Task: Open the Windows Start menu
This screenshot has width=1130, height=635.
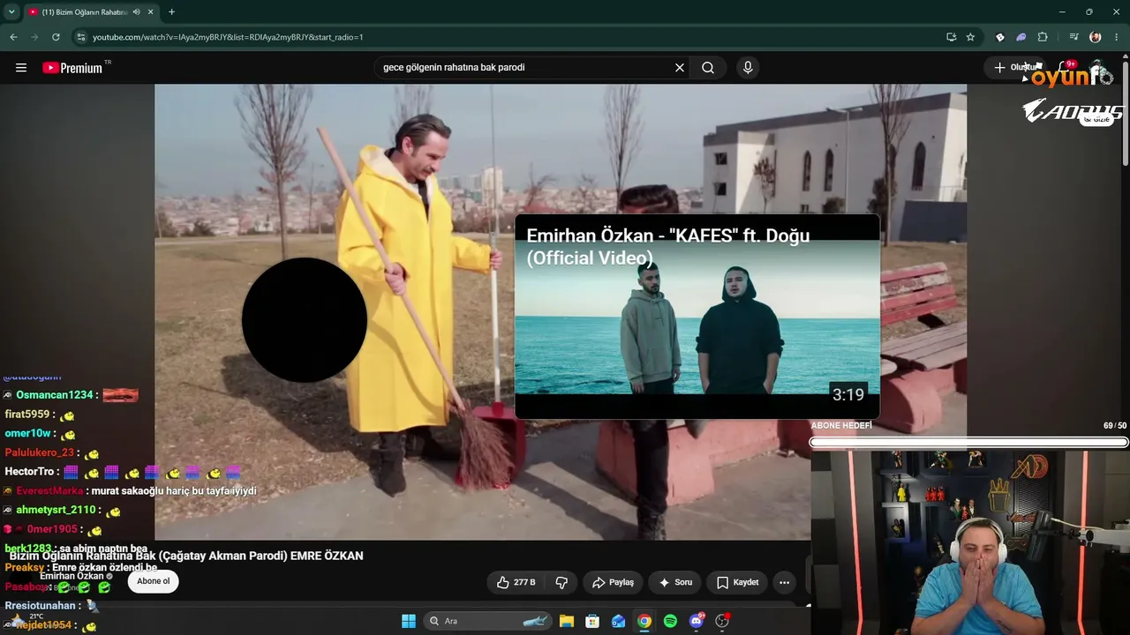Action: (x=409, y=621)
